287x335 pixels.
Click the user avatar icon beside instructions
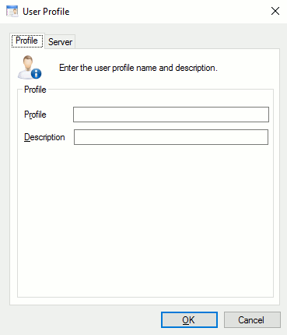30,67
